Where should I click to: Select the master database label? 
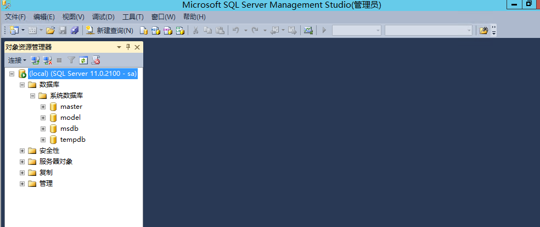pyautogui.click(x=71, y=107)
